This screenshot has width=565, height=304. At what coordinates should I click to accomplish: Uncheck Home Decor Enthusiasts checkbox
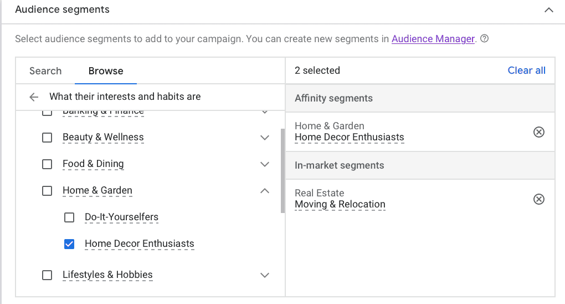69,244
